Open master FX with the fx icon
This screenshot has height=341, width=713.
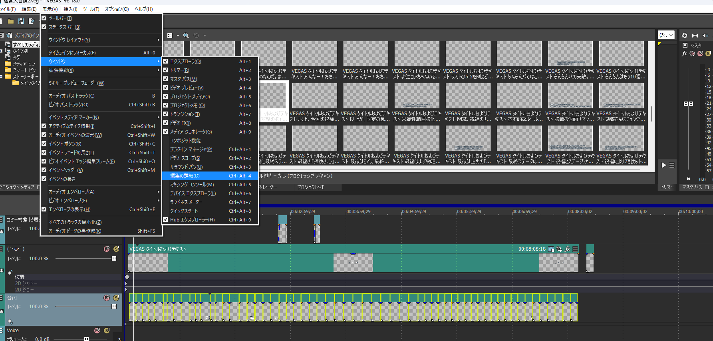pyautogui.click(x=685, y=53)
